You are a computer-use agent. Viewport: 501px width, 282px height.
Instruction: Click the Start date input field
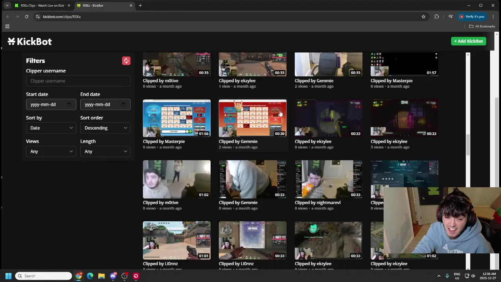[51, 104]
